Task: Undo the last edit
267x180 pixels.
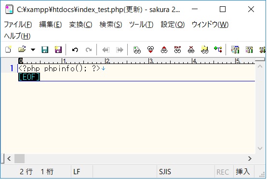Action: click(x=75, y=50)
